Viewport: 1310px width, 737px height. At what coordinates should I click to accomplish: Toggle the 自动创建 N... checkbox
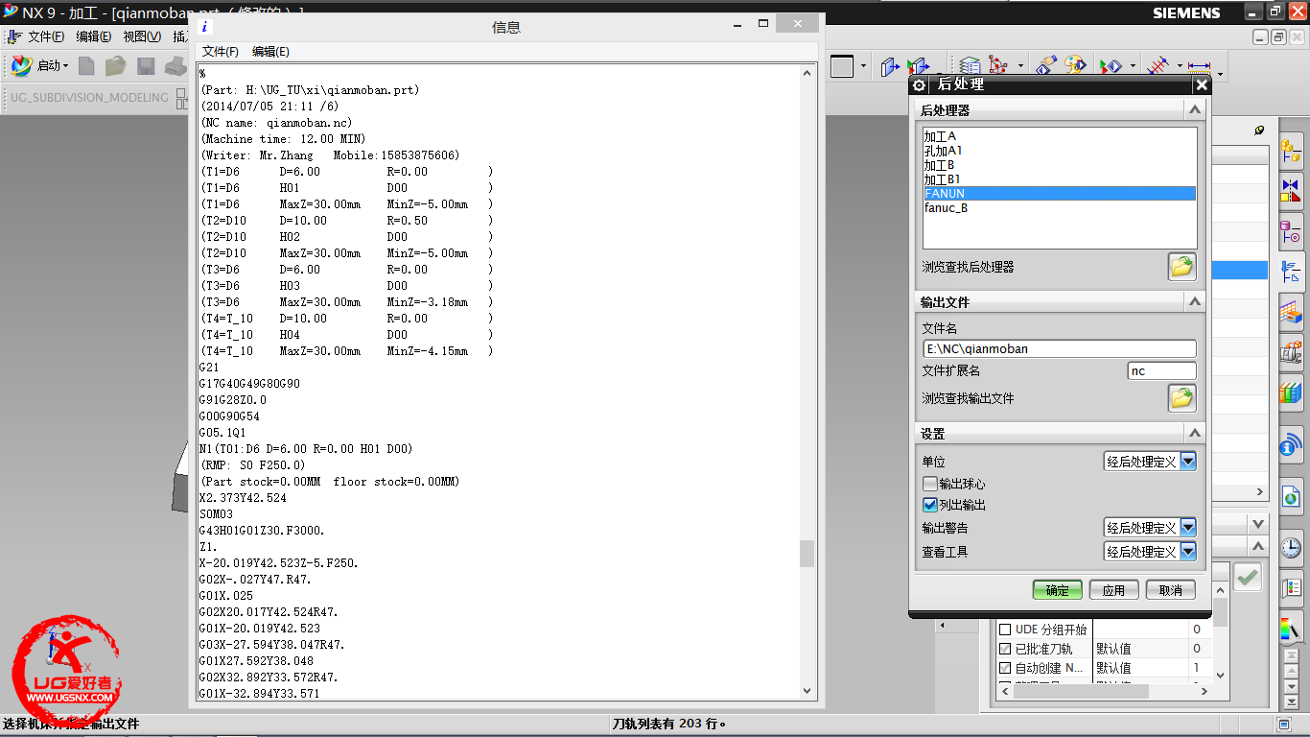[1005, 668]
